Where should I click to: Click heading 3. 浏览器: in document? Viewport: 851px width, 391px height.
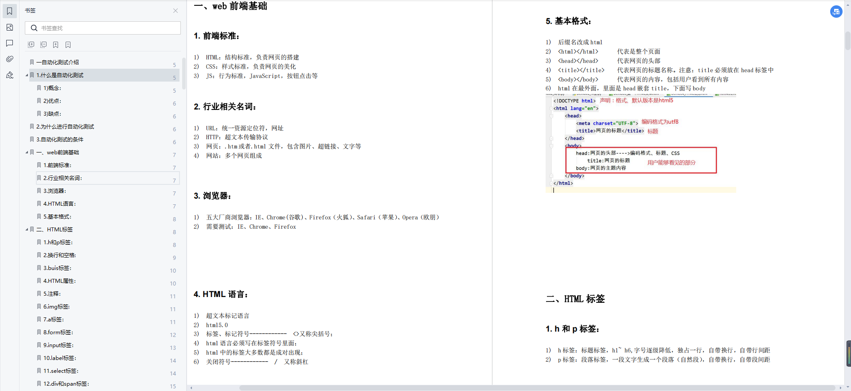coord(212,196)
